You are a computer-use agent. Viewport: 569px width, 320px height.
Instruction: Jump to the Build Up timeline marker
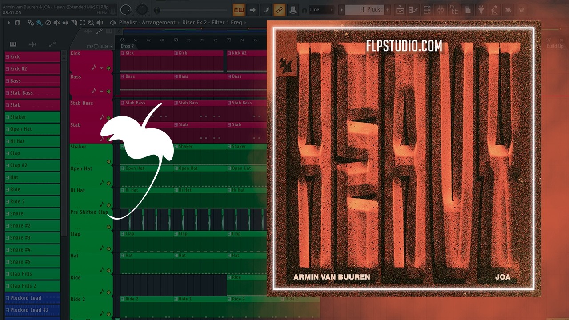555,46
